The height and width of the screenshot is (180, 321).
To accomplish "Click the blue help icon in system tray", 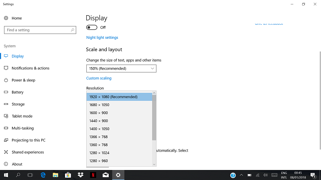I will pyautogui.click(x=233, y=175).
